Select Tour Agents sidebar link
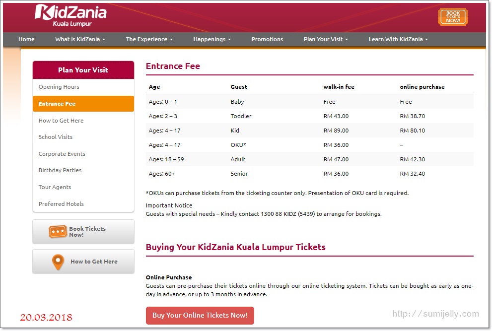The image size is (492, 331). 55,187
